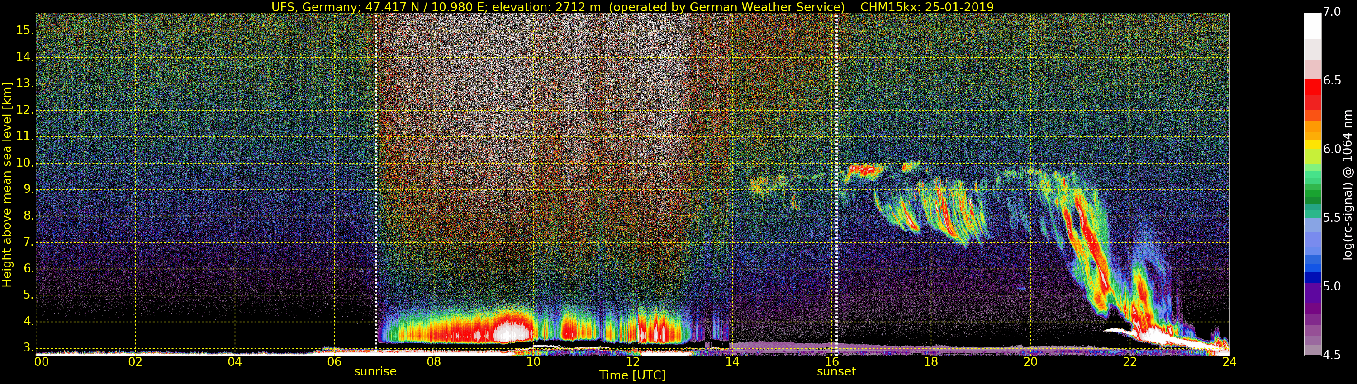Click the plot title starting 'UFS, Germany'
Viewport: 1357px width, 384px height.
point(632,7)
